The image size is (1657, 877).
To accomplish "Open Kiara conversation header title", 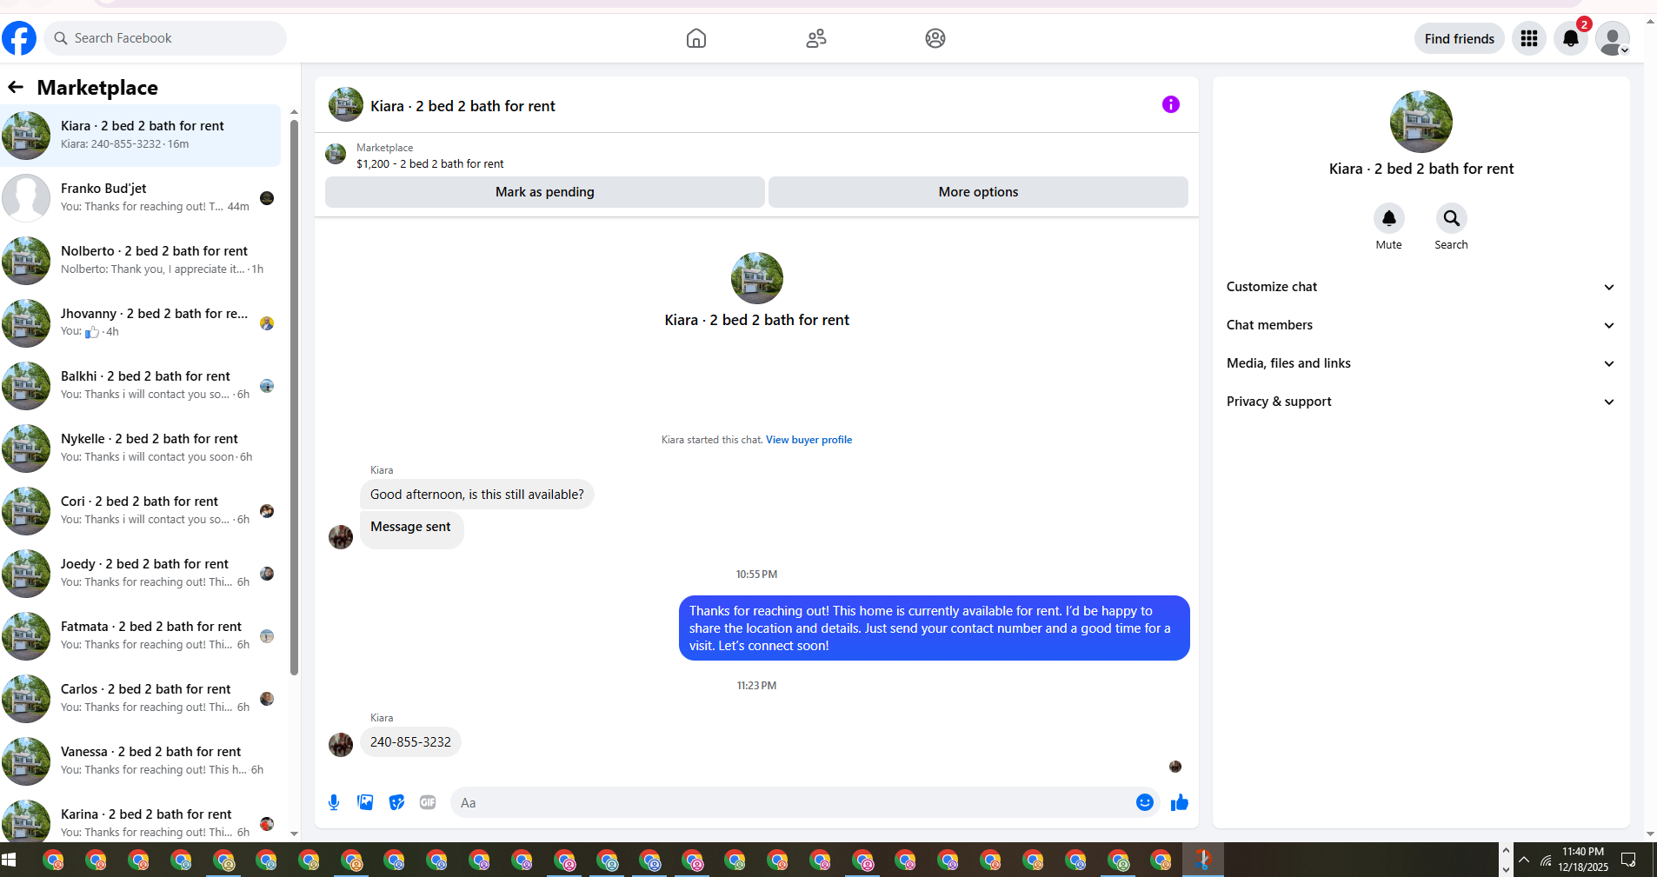I will 462,106.
